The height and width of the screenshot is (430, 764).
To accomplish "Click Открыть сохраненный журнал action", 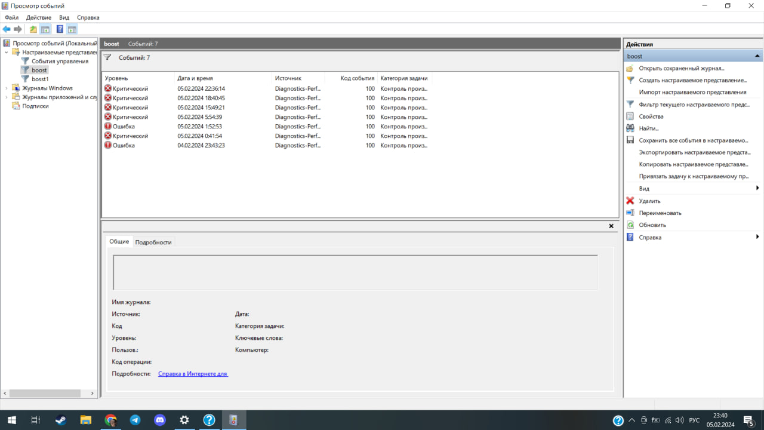I will coord(681,68).
